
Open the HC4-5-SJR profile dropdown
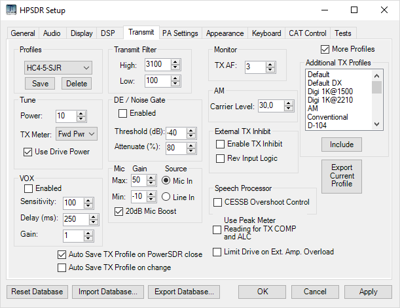coord(58,68)
